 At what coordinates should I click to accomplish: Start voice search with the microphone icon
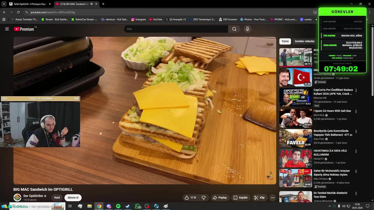(247, 29)
